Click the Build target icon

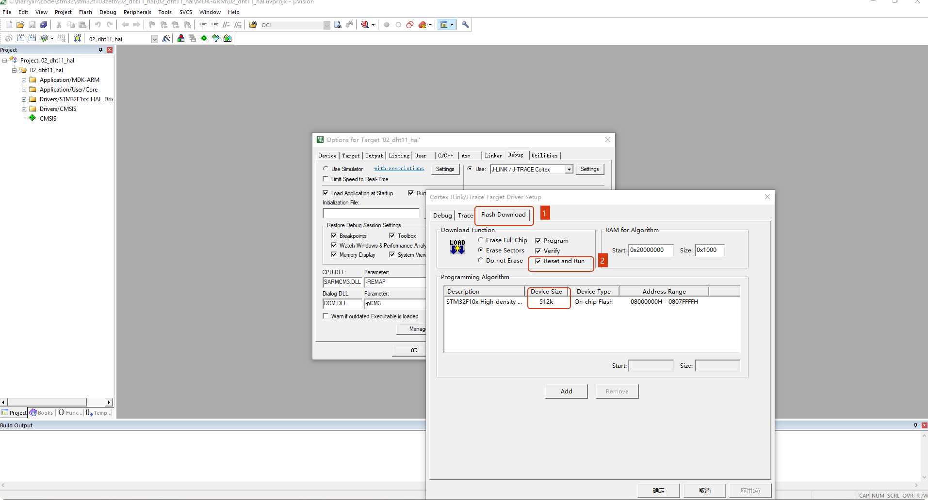pyautogui.click(x=20, y=38)
